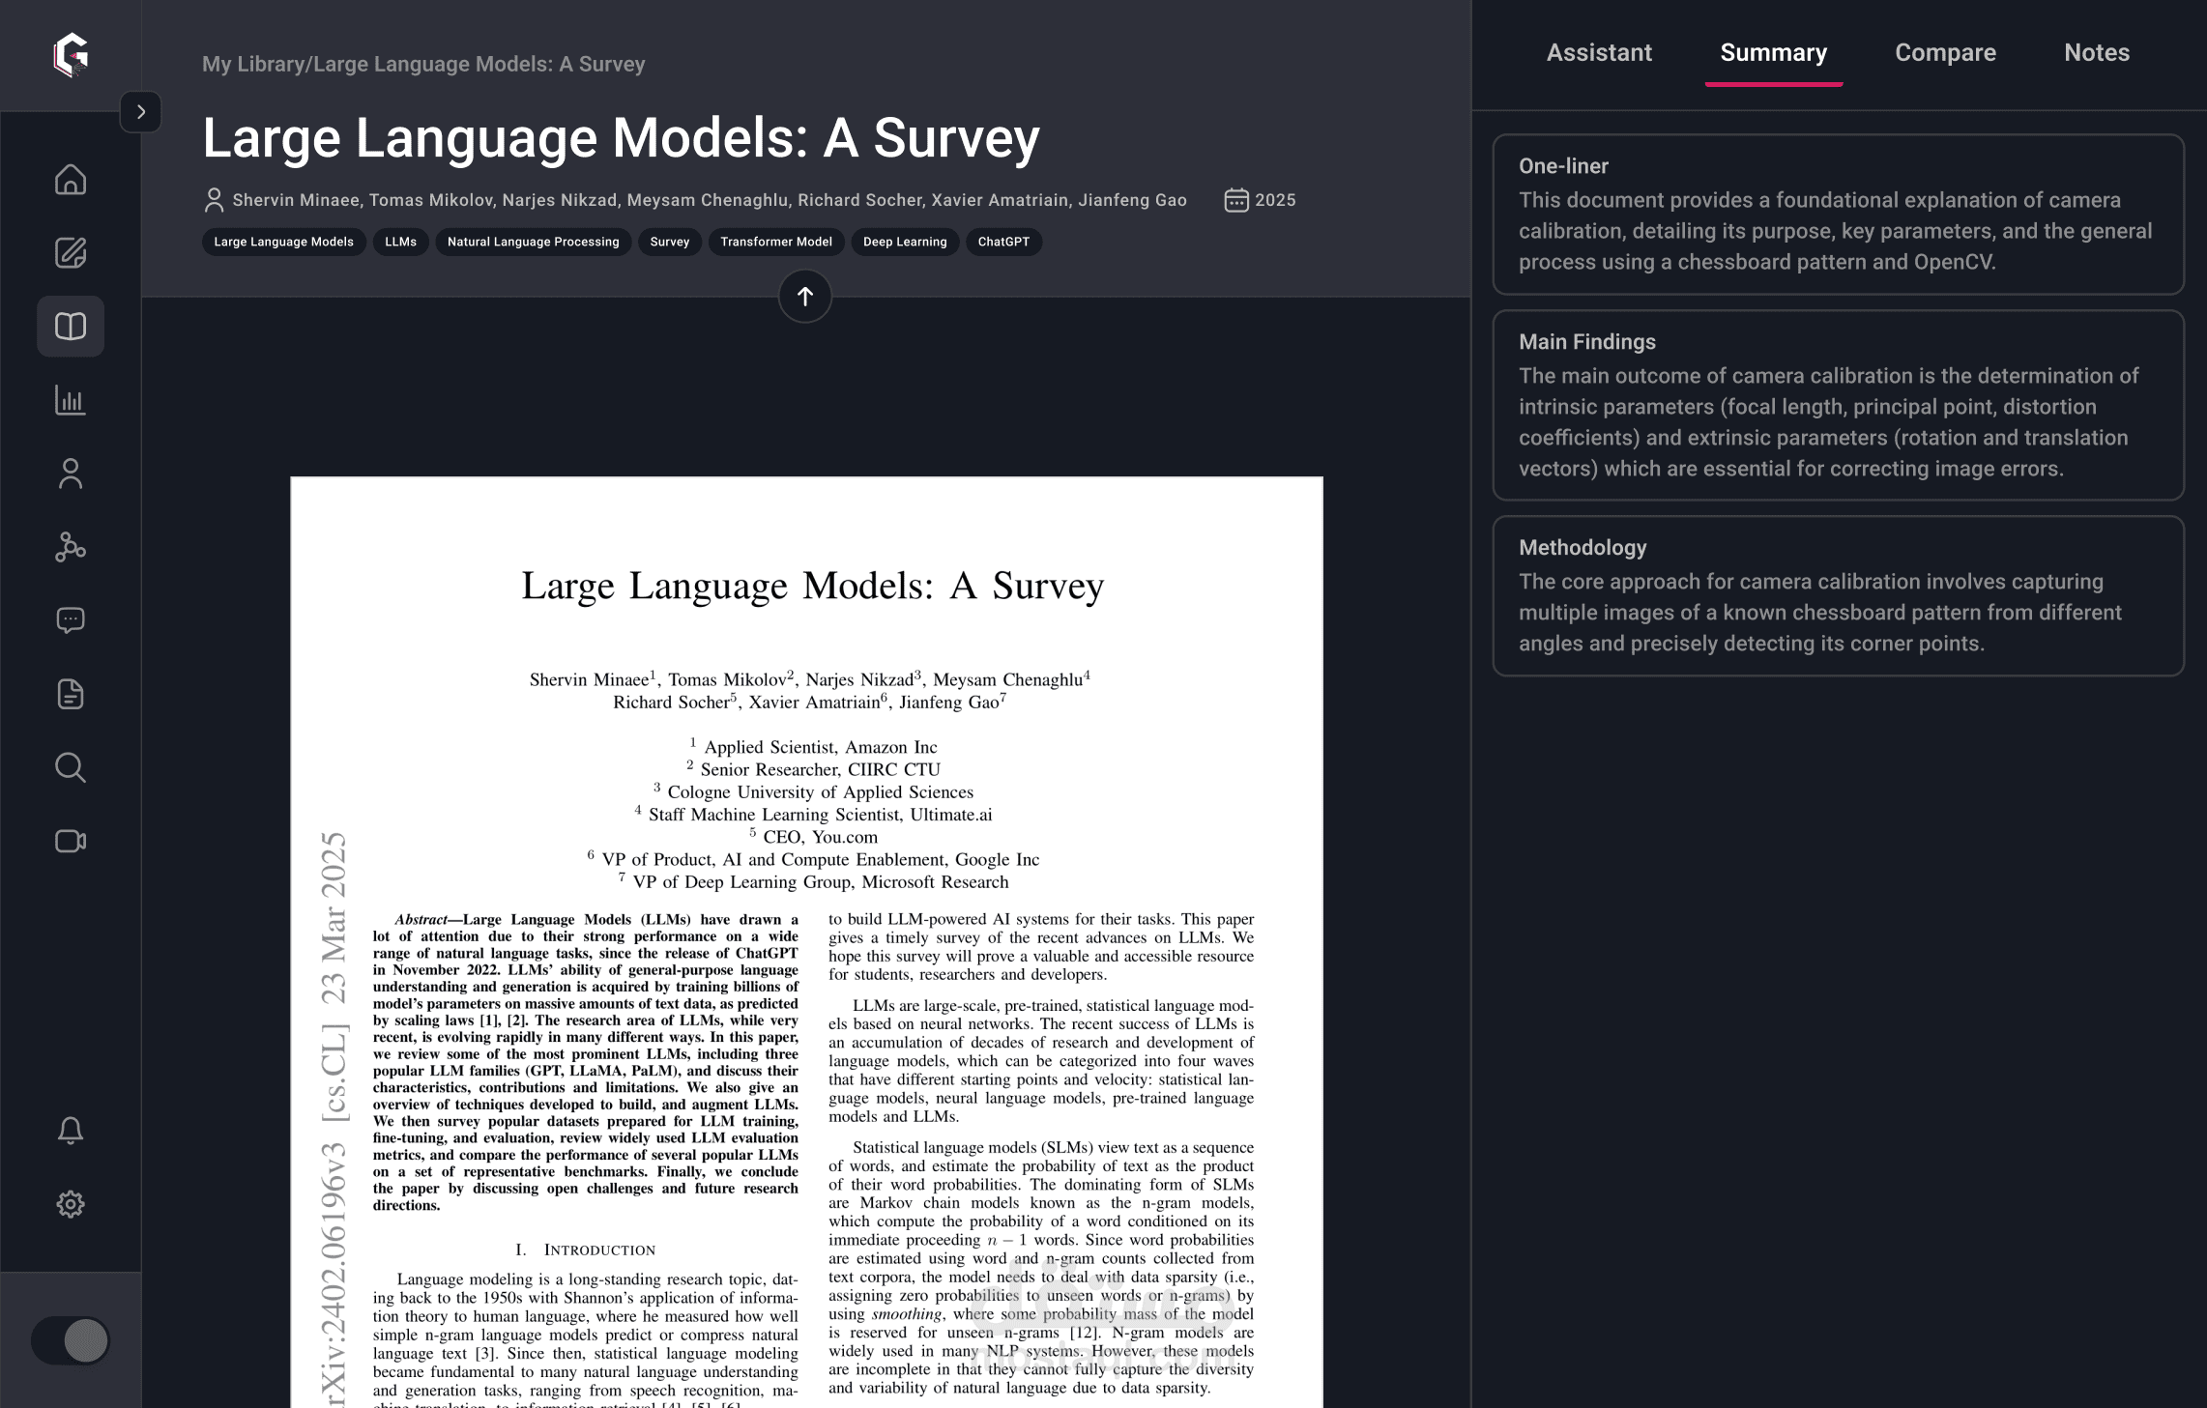Open the Notes tab
2207x1408 pixels.
pos(2096,53)
